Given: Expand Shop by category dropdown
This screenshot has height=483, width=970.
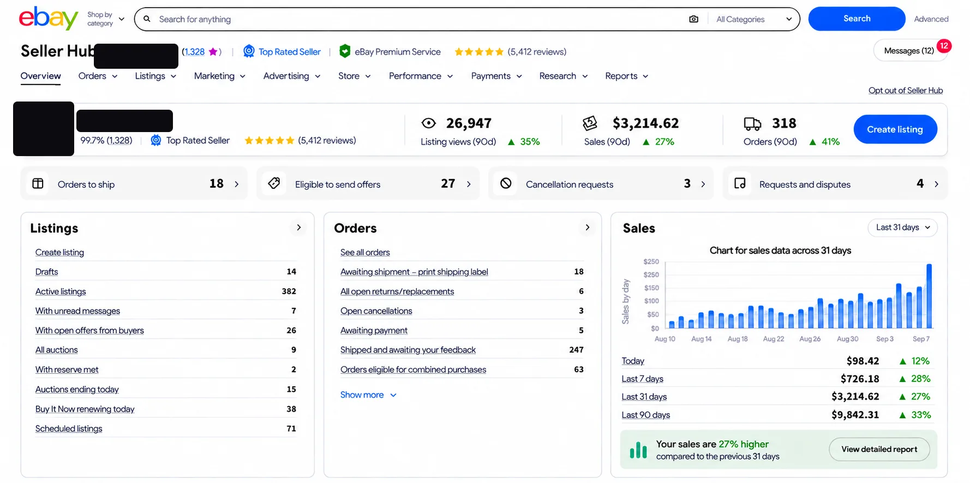Looking at the screenshot, I should pos(106,19).
